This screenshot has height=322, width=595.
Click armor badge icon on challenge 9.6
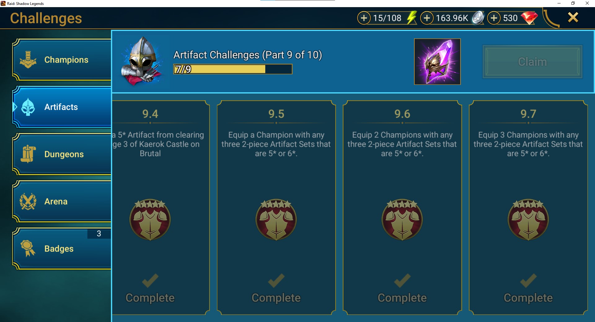(402, 220)
